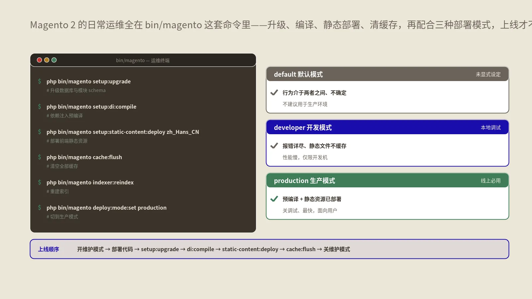
Task: Click step 部署代码 in deployment sequence
Action: point(122,249)
